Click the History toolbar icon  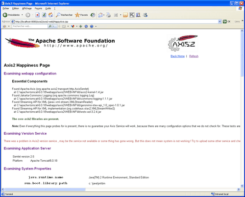point(93,15)
